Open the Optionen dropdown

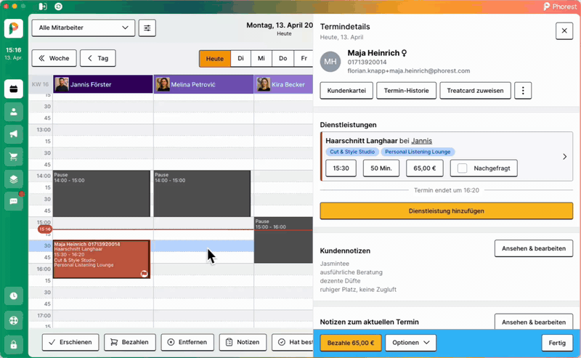tap(410, 343)
